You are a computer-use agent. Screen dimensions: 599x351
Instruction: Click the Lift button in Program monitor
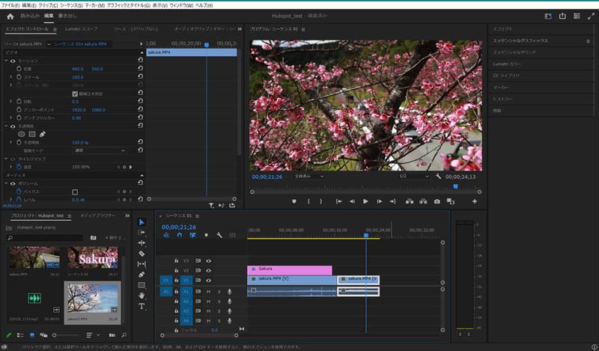point(410,201)
